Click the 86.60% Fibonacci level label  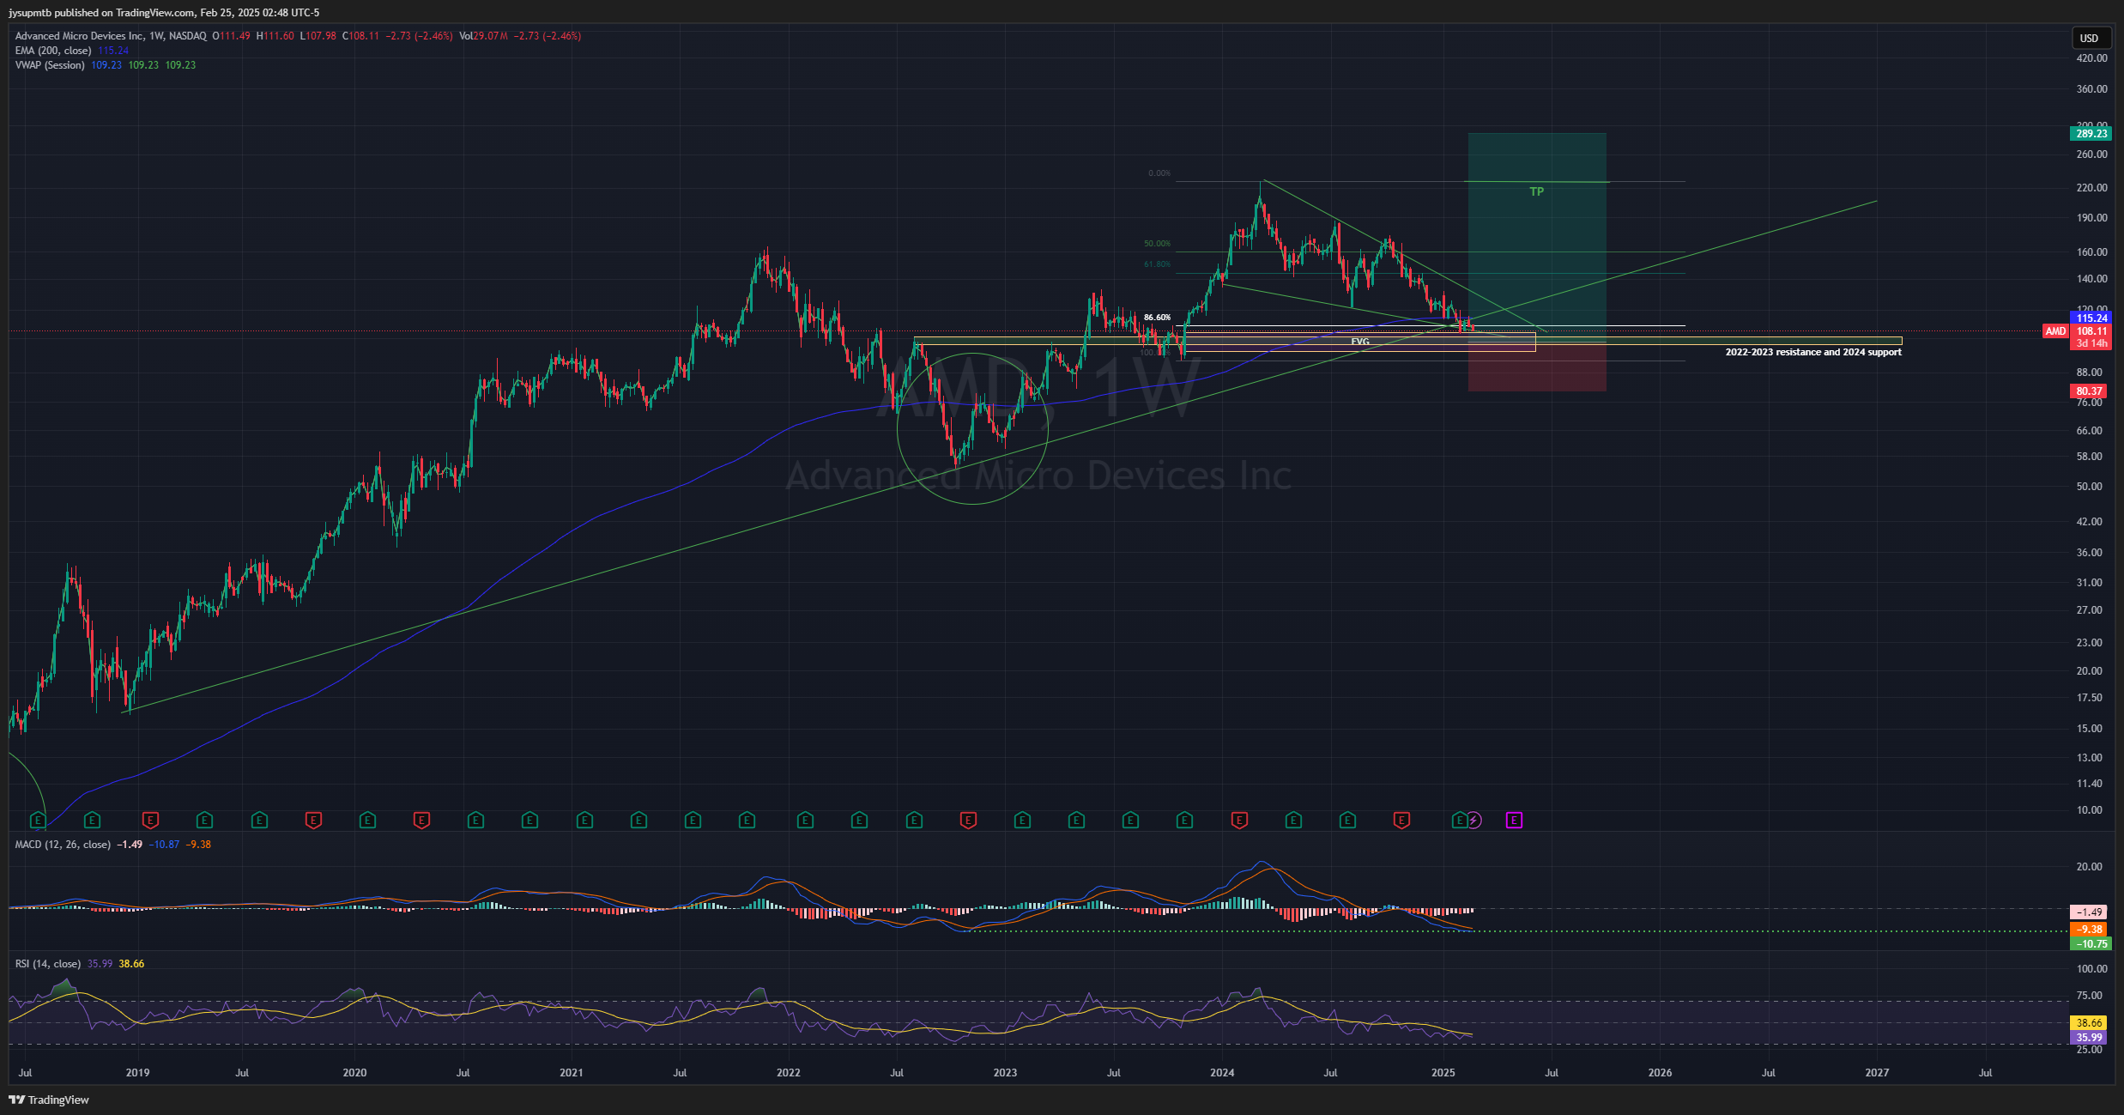pos(1157,318)
